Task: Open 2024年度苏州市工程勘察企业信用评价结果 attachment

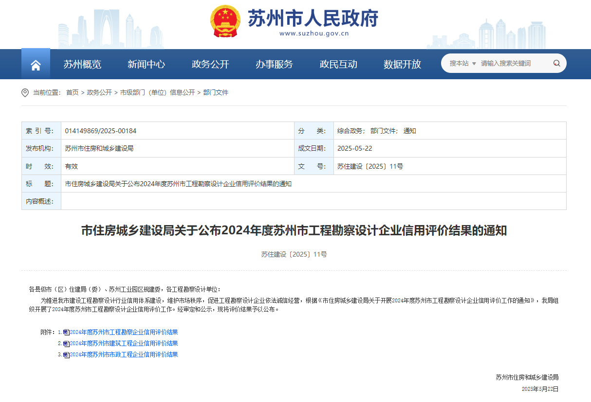Action: (124, 332)
